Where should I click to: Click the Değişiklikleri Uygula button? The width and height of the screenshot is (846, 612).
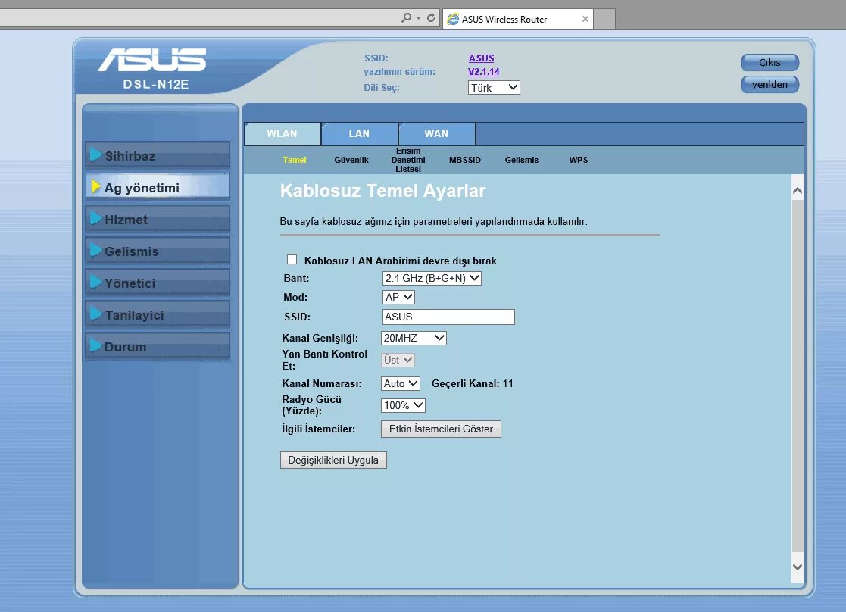click(333, 461)
